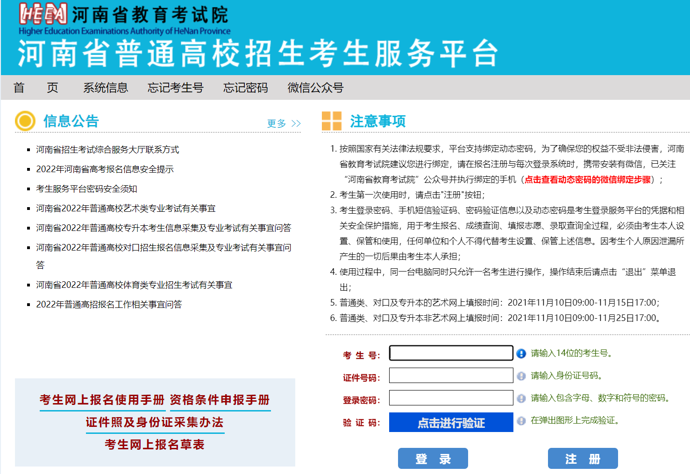Focus the 登录密码 input field
The height and width of the screenshot is (474, 690).
point(451,398)
